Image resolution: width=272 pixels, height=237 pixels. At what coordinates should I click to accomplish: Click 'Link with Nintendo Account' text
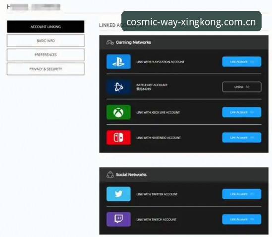(159, 138)
